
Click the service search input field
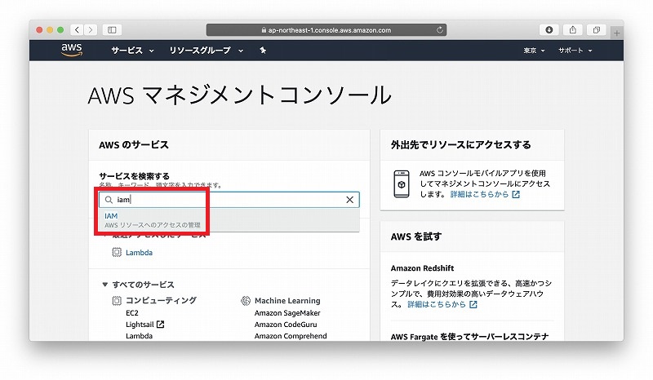point(229,200)
